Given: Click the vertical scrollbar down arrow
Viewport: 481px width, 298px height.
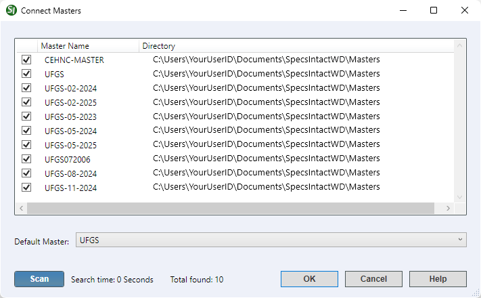Looking at the screenshot, I should coord(460,197).
